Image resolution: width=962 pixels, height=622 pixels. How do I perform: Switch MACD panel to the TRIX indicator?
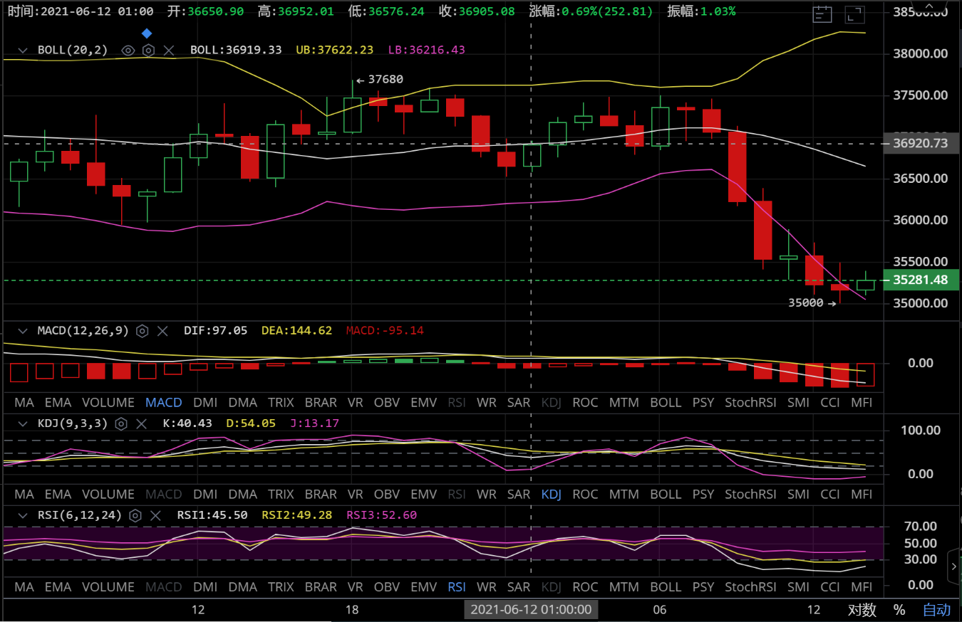(x=281, y=403)
